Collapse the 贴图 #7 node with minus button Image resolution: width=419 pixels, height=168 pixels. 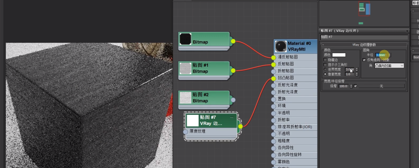(232, 117)
